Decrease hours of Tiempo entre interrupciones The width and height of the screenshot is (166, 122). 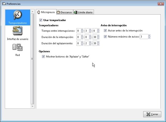coord(82,32)
